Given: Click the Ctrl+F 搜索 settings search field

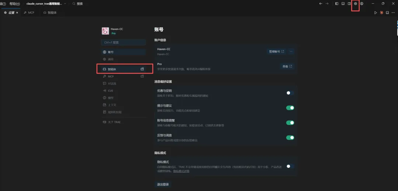Looking at the screenshot, I should (x=123, y=42).
